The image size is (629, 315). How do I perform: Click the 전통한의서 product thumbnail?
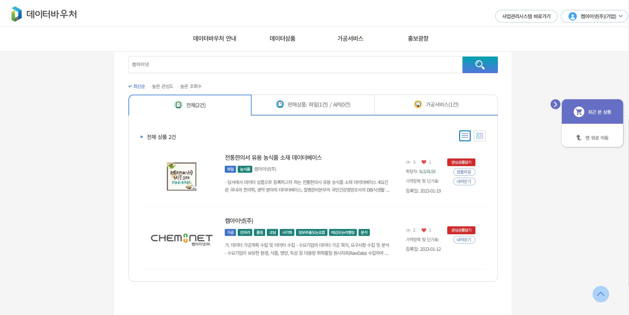[181, 176]
